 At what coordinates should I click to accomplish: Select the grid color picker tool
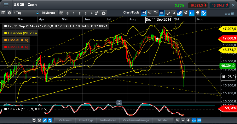point(168,13)
